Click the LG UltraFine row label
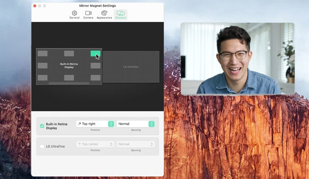The width and height of the screenshot is (309, 179). pos(55,146)
